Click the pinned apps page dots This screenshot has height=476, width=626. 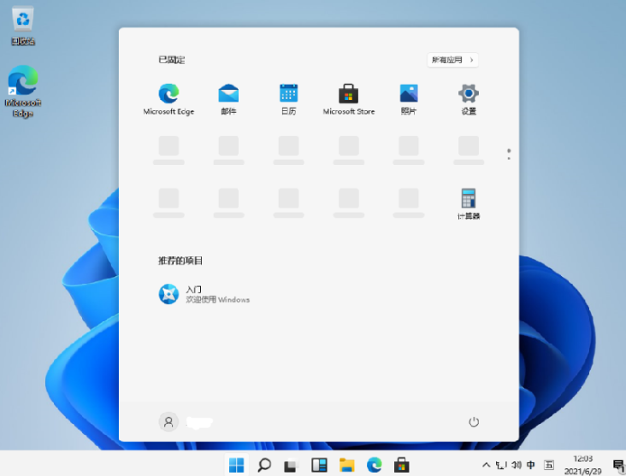pos(509,155)
